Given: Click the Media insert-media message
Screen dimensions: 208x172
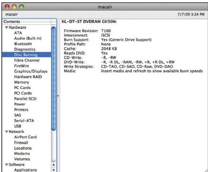Looking at the screenshot, I should tap(152, 71).
